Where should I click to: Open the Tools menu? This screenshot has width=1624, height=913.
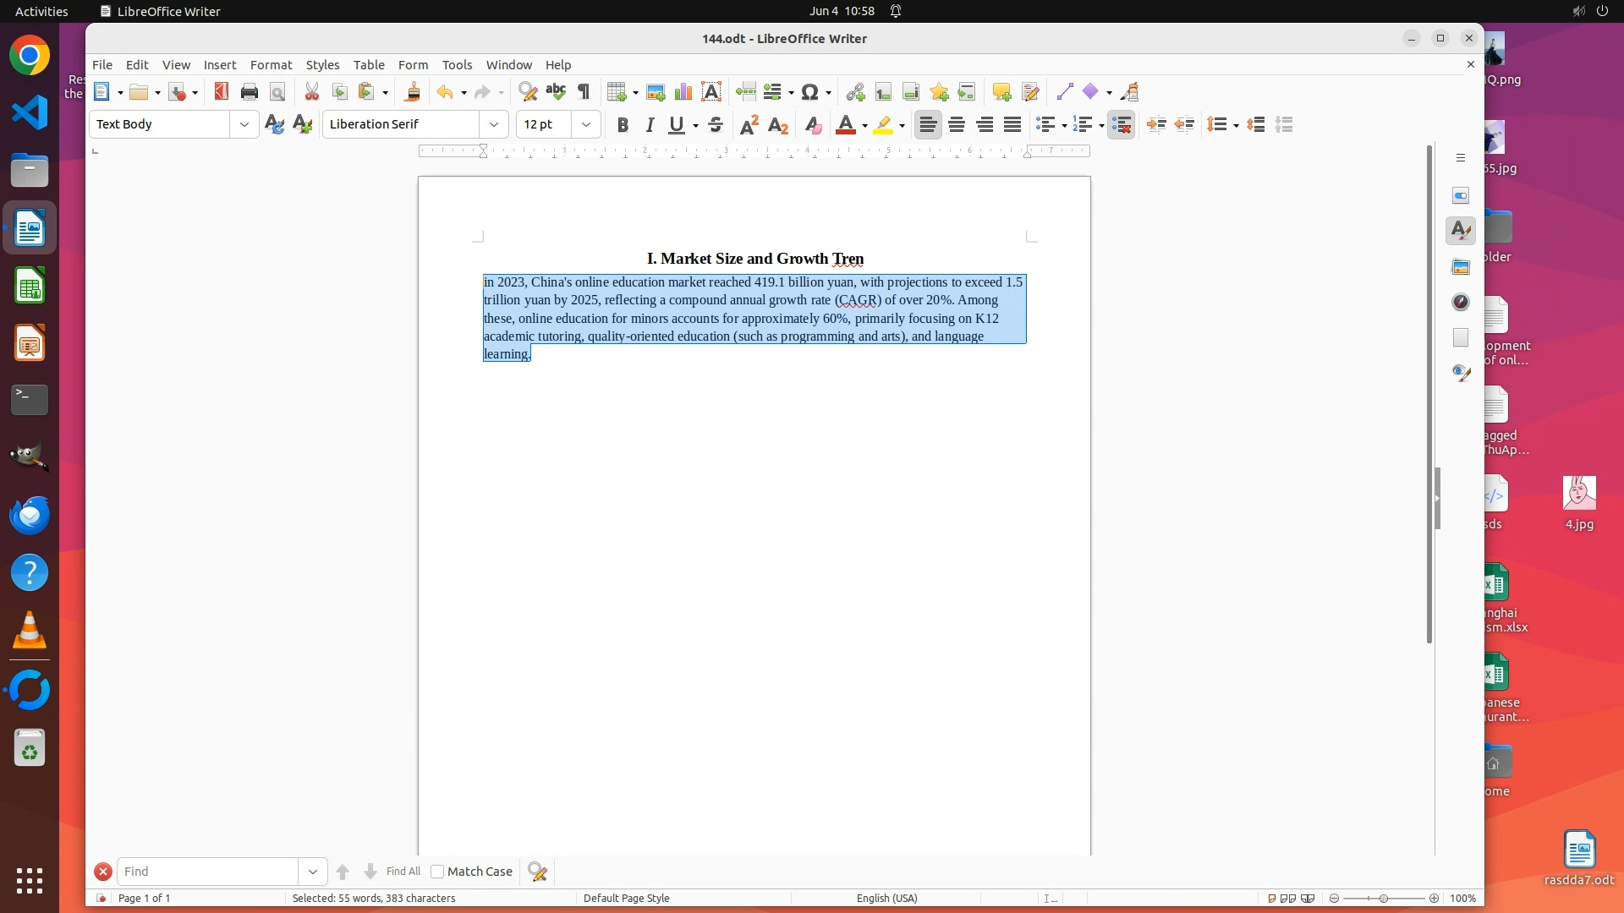(x=457, y=65)
